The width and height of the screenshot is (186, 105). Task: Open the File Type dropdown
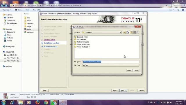coord(111,65)
